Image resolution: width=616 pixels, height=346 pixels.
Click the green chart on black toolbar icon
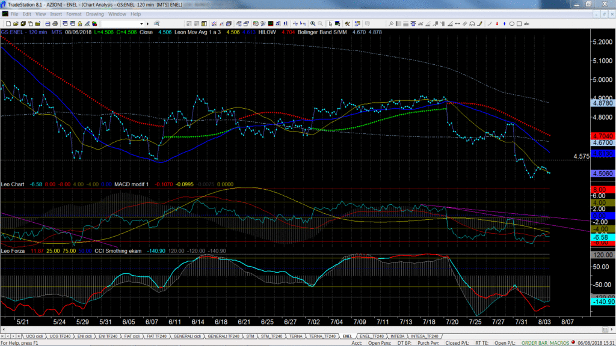(x=271, y=24)
